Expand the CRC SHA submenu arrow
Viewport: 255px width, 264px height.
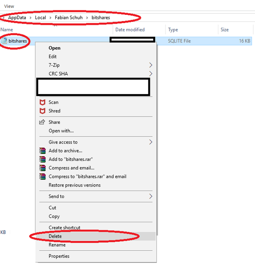[x=151, y=73]
